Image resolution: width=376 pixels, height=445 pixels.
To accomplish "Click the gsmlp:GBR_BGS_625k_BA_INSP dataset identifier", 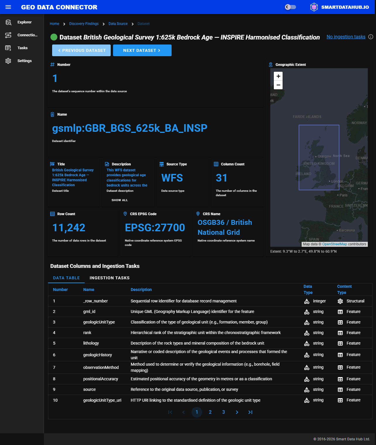I will click(x=130, y=128).
